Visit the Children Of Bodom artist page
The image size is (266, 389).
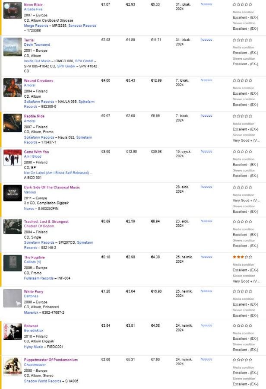39,226
